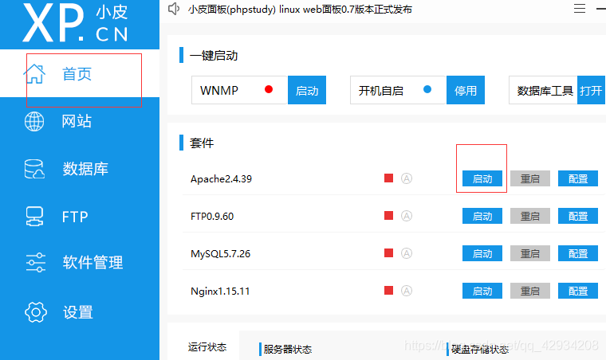Toggle MySQL5.7.26 auto-start circle icon

[x=407, y=253]
